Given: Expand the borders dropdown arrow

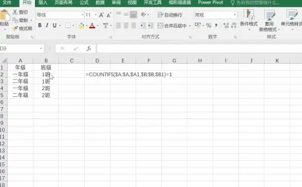Looking at the screenshot, I should coord(73,26).
